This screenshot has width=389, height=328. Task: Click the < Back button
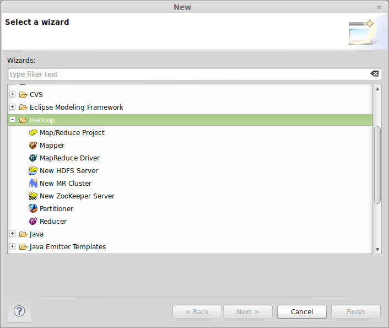(x=197, y=311)
